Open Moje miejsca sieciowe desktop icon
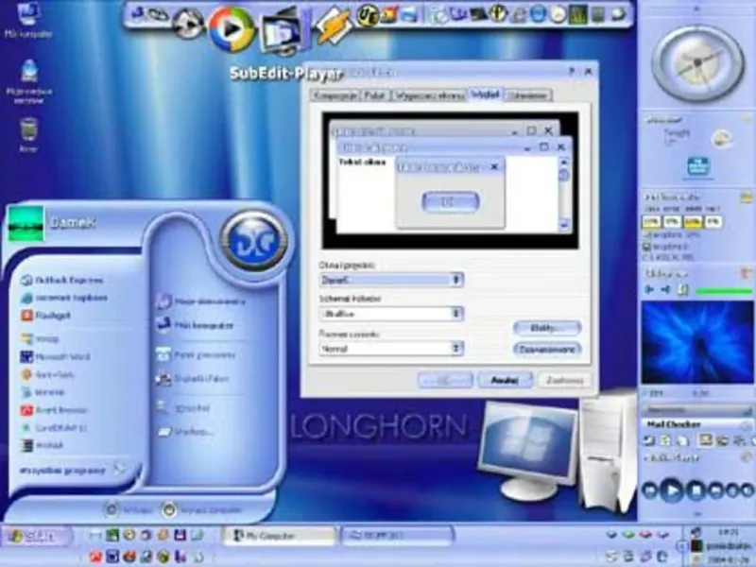 [29, 81]
